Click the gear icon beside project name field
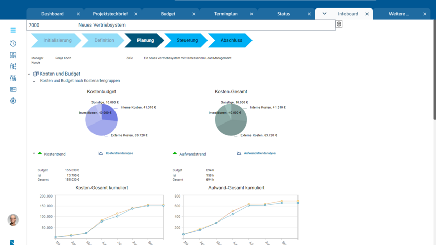The width and height of the screenshot is (436, 245). (x=339, y=24)
